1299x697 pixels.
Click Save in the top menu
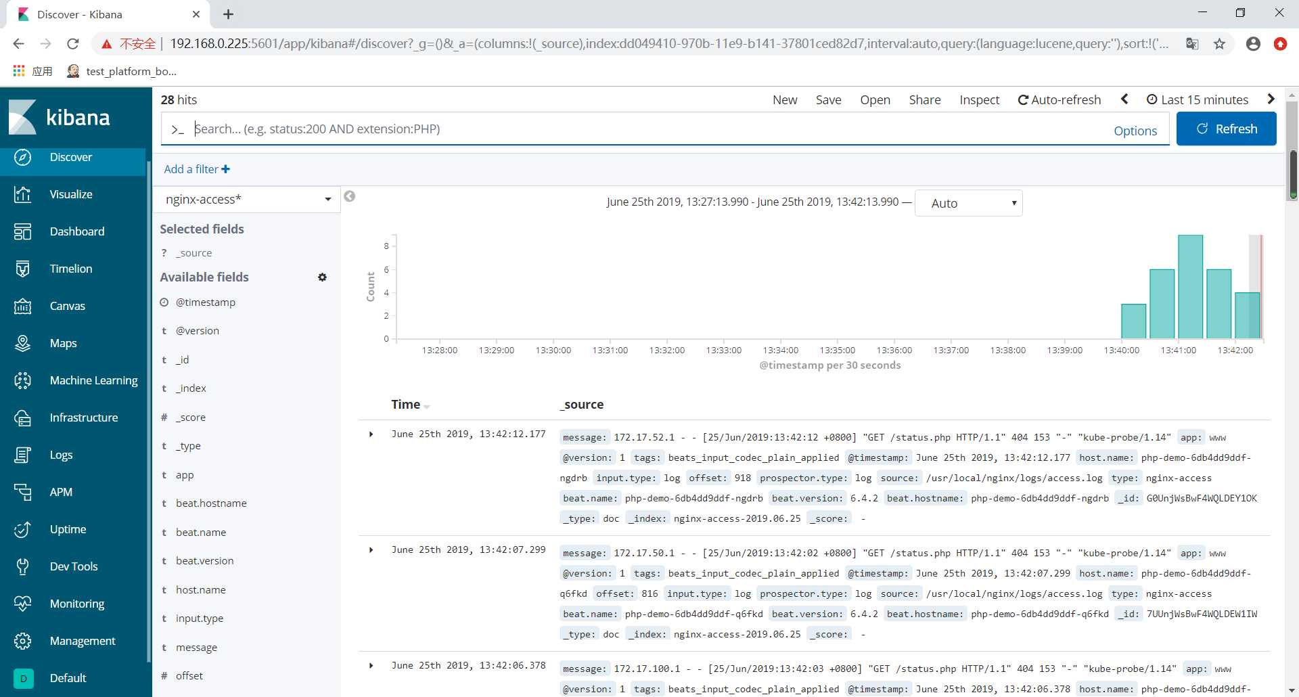point(828,99)
